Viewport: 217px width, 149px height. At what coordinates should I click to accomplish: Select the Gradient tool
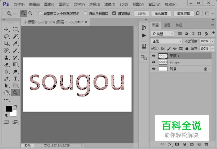15,64
